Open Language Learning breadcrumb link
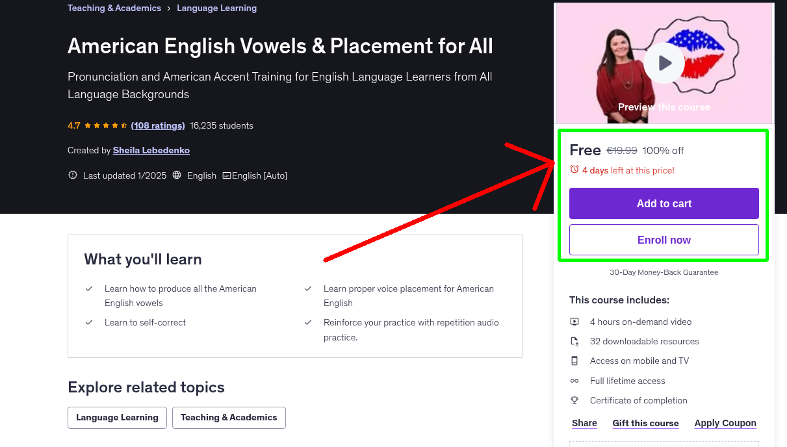Viewport: 787px width, 447px height. coord(216,8)
